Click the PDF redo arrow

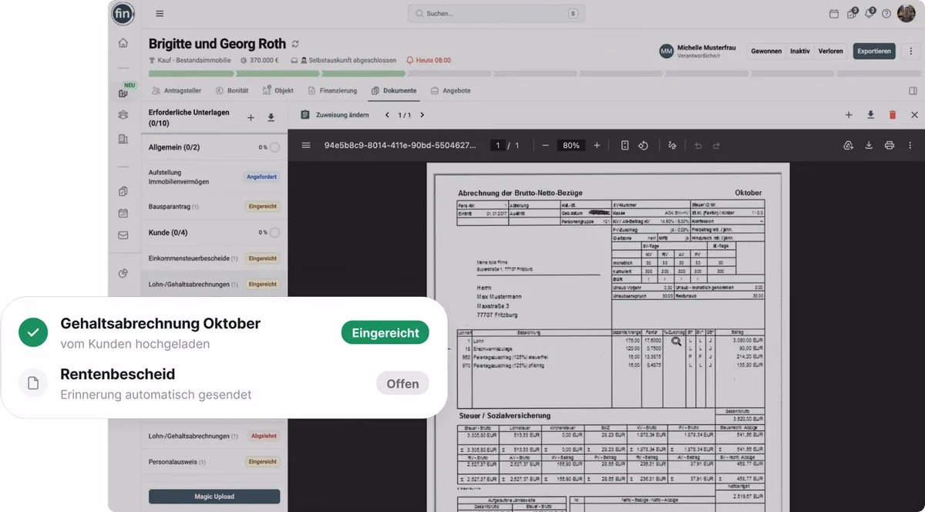pyautogui.click(x=716, y=145)
